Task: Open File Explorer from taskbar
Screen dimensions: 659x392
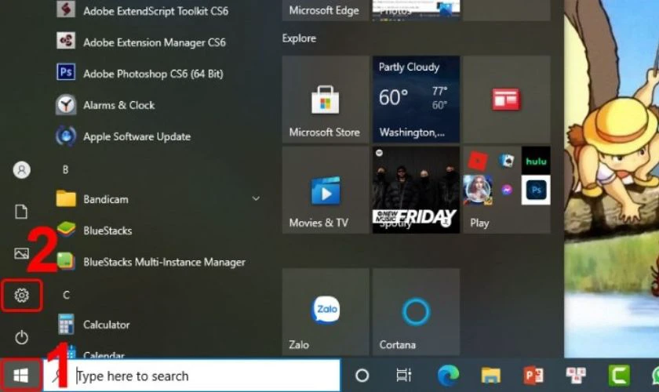Action: (490, 376)
